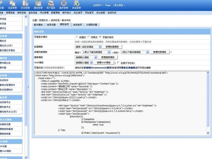Open sidebar item 管理搜索数据
212x159 pixels.
[x=5, y=134]
